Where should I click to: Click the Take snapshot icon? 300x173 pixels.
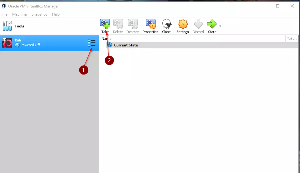pyautogui.click(x=105, y=24)
